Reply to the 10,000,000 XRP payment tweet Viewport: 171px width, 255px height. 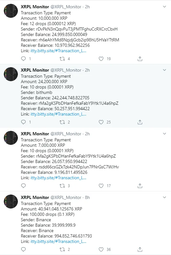pyautogui.click(x=24, y=59)
